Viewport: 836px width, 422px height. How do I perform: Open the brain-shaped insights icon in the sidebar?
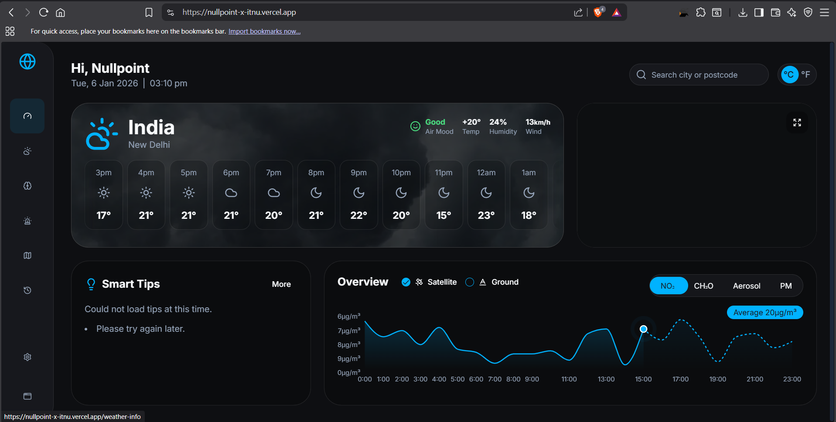click(27, 186)
